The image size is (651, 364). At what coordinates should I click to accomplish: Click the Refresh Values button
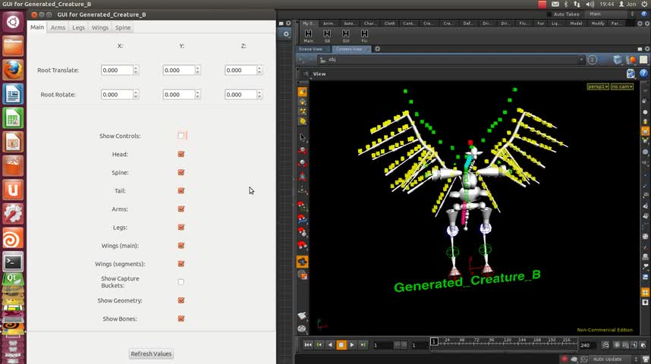[151, 354]
